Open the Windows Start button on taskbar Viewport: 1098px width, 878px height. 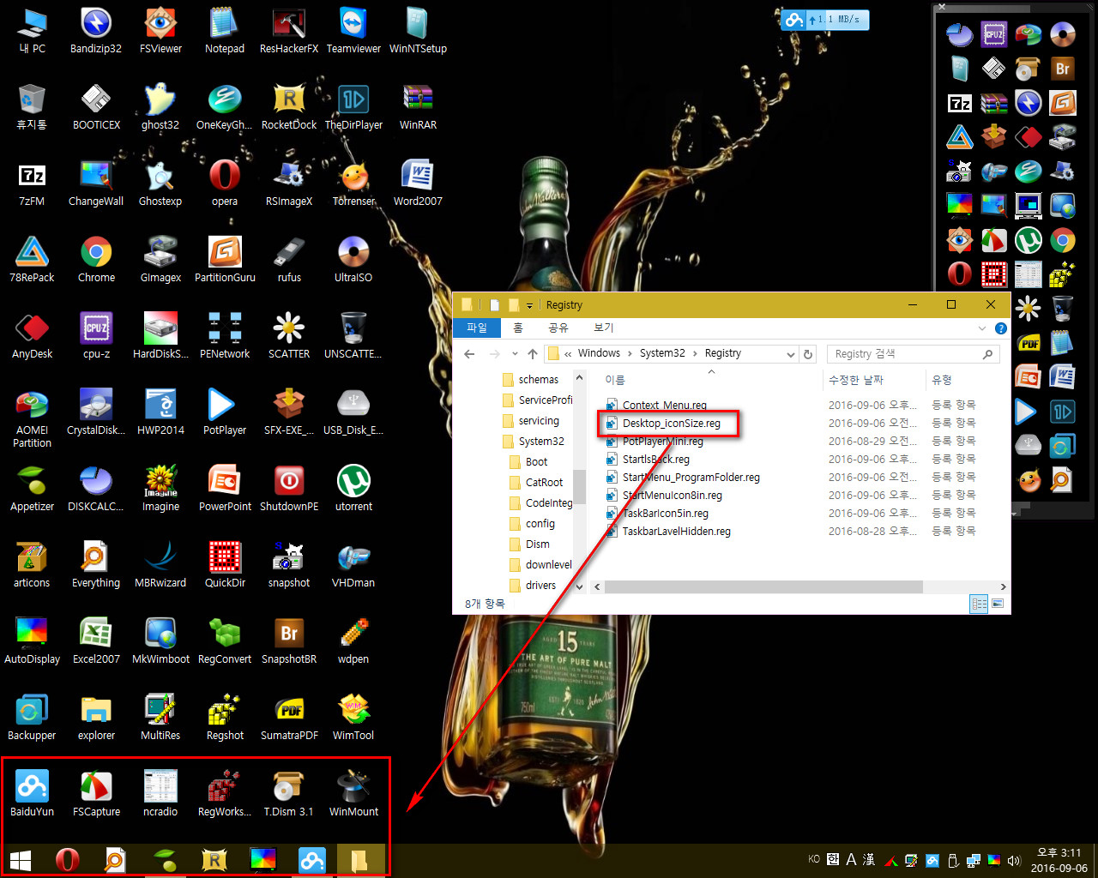(x=21, y=860)
